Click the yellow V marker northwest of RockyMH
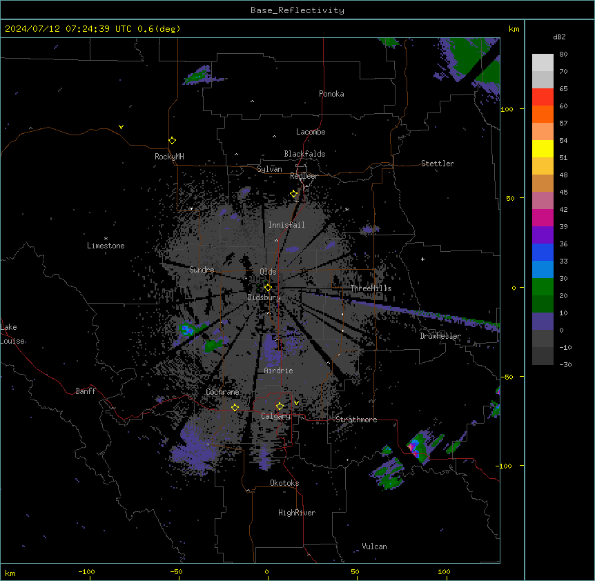The width and height of the screenshot is (595, 581). [121, 127]
